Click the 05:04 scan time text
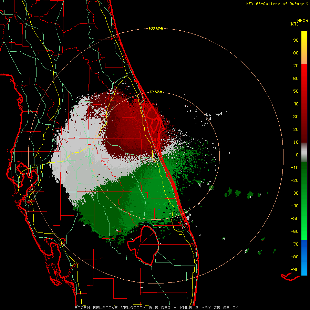 231,308
